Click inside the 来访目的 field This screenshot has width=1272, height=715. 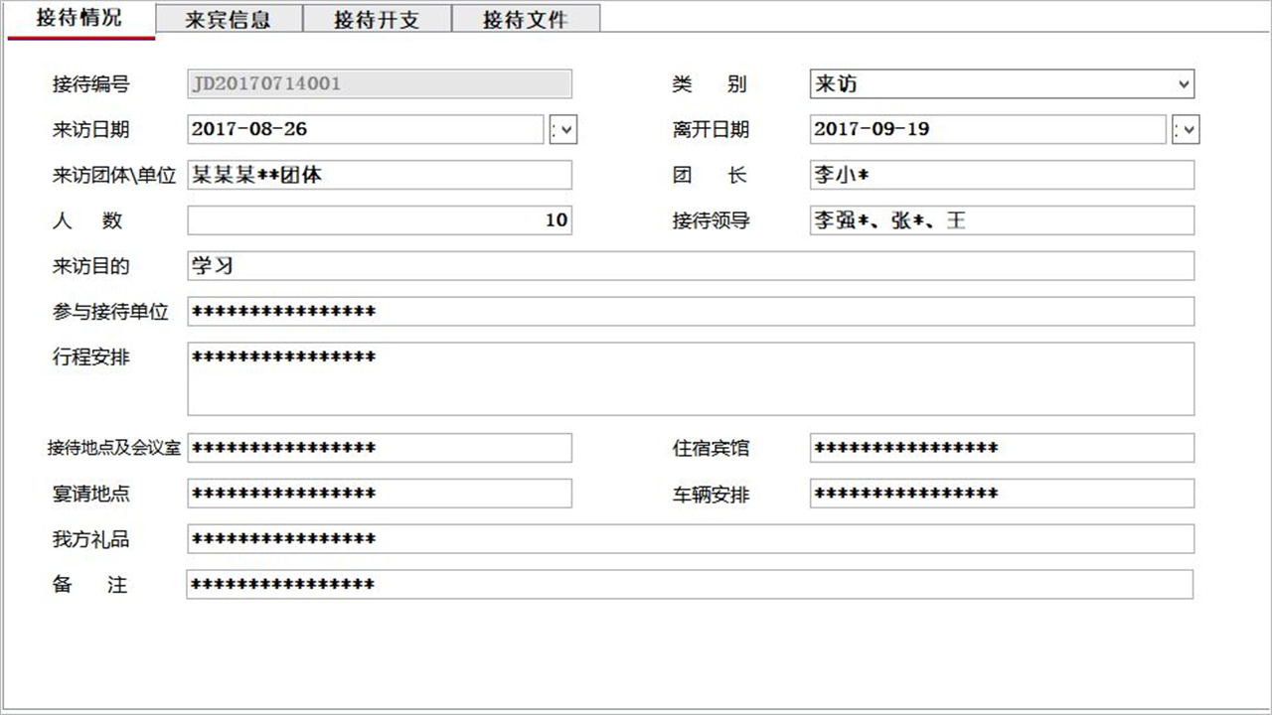pos(690,265)
